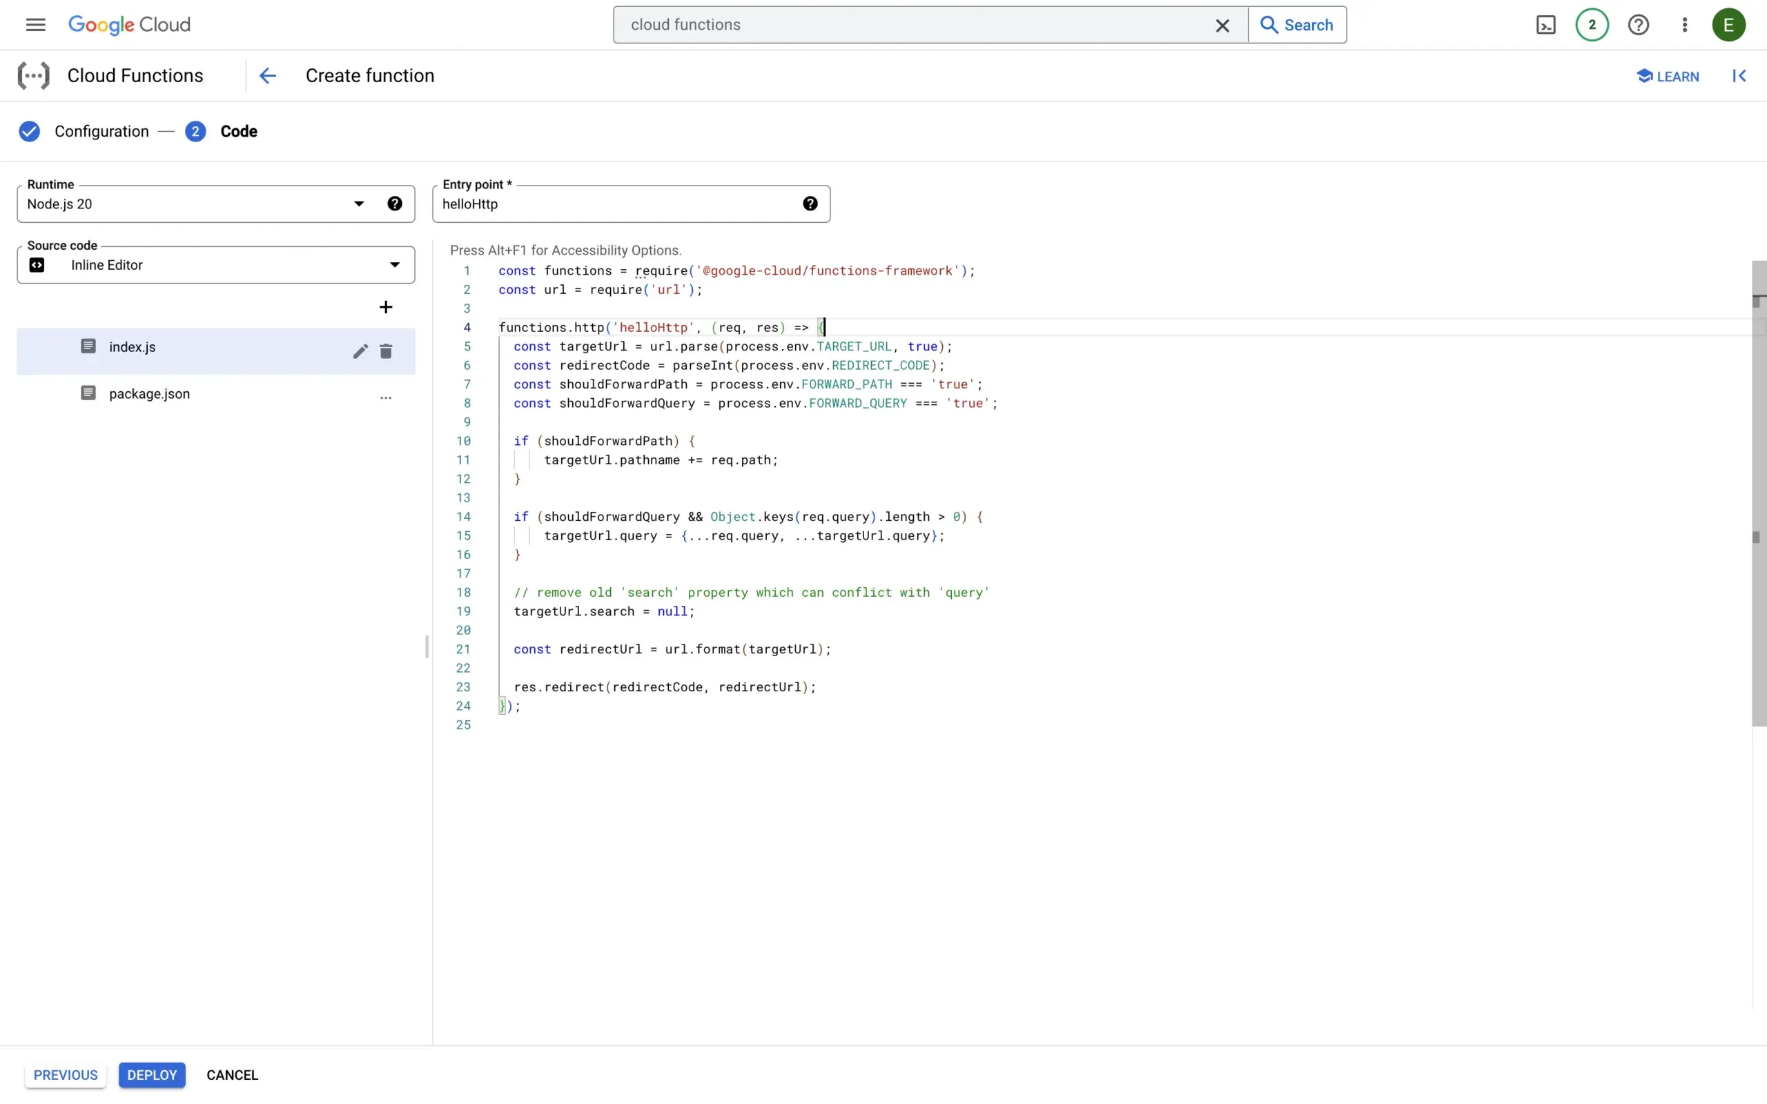Open runtime help via the question icon
The width and height of the screenshot is (1767, 1104).
point(395,204)
